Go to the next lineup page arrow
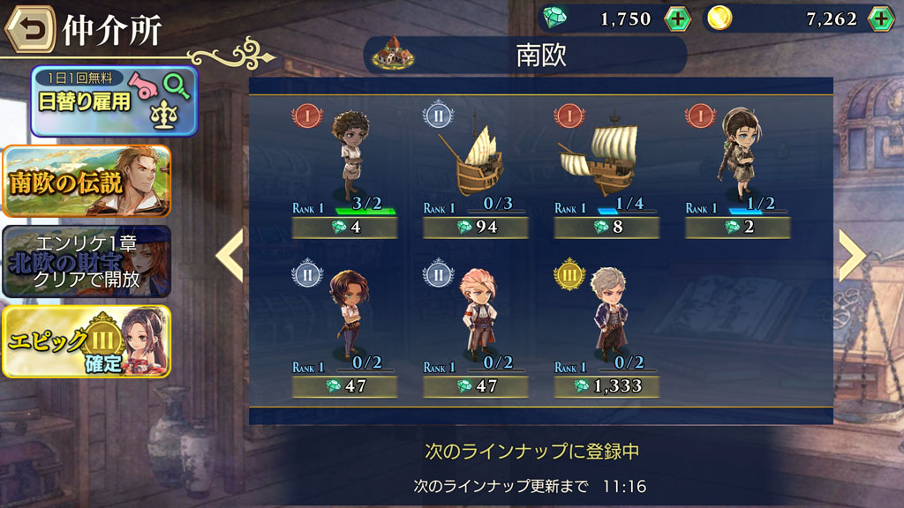904x508 pixels. click(852, 255)
